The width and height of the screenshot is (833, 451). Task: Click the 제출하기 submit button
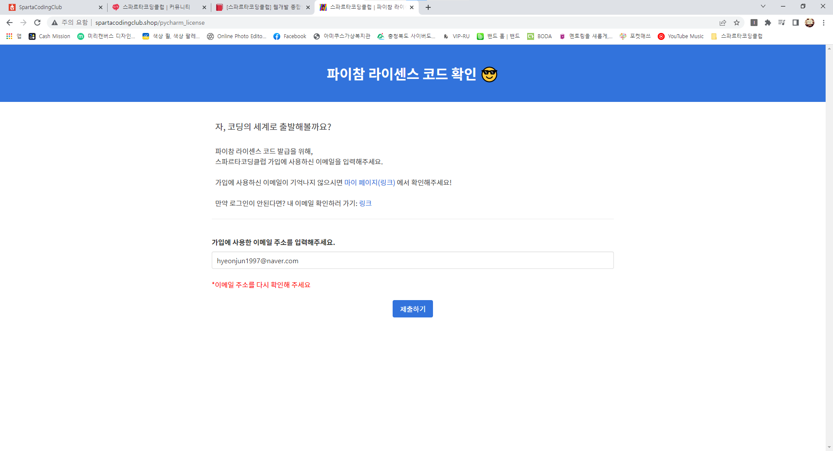[413, 309]
